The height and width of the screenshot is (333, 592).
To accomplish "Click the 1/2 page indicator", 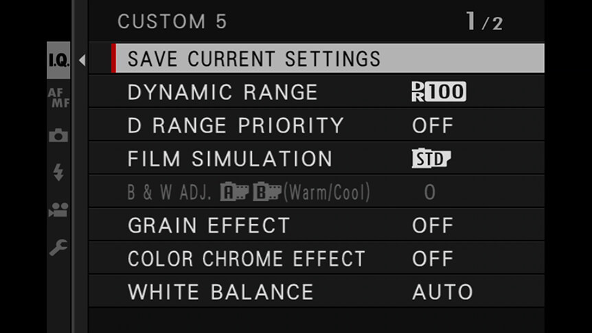I will tap(484, 21).
